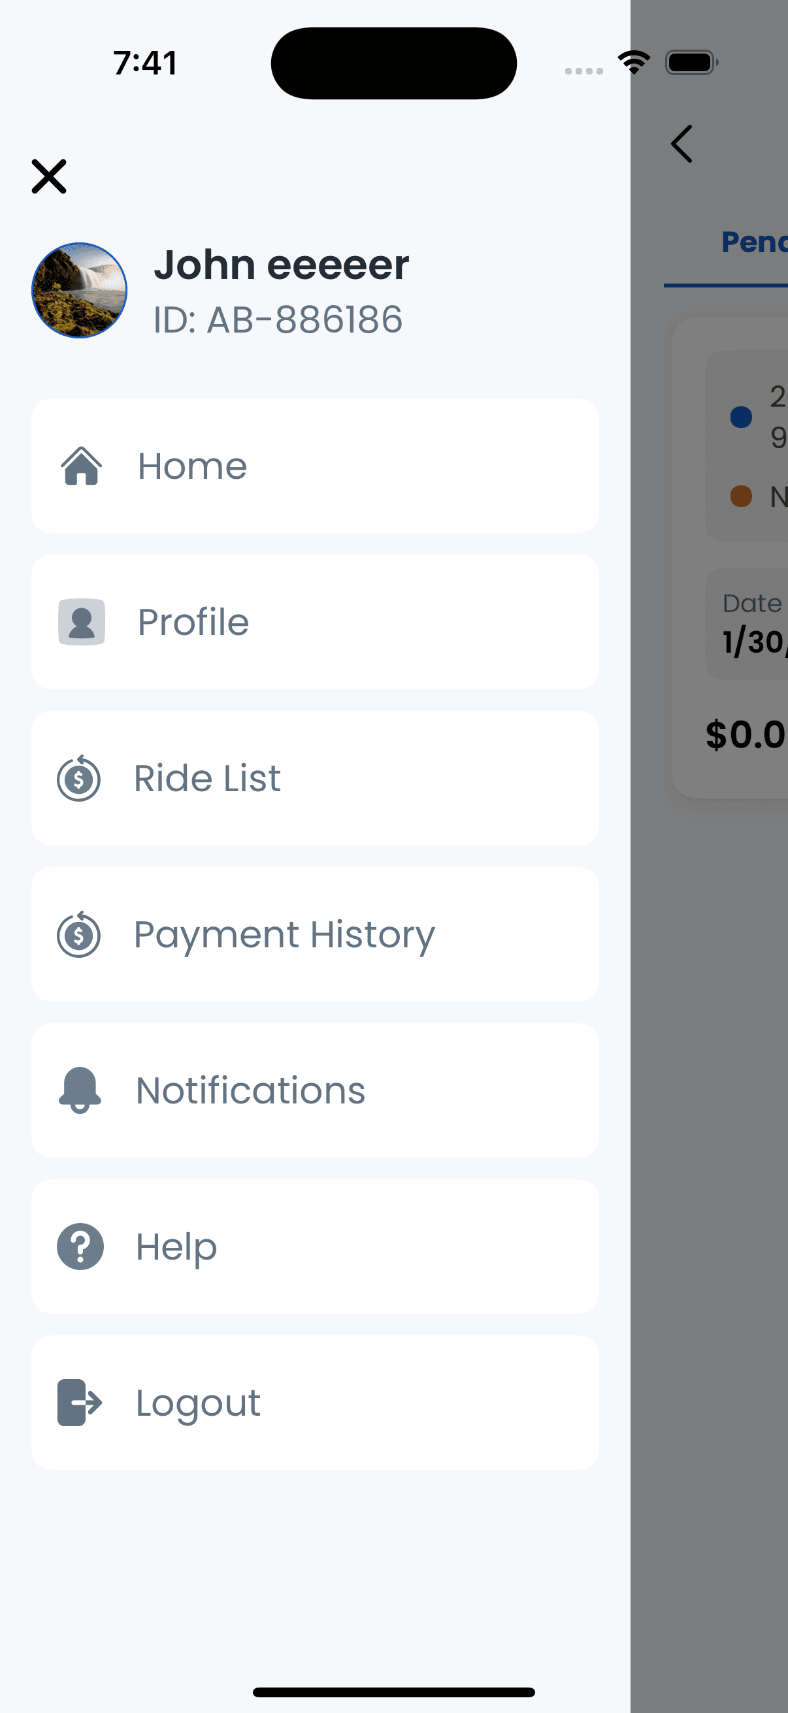The width and height of the screenshot is (788, 1713).
Task: Tap the name John eeeeer
Action: pyautogui.click(x=281, y=265)
